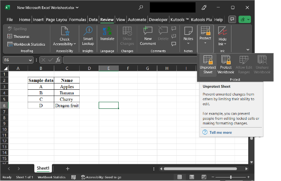Select cell C6 containing Dragon fruit

tap(67, 105)
